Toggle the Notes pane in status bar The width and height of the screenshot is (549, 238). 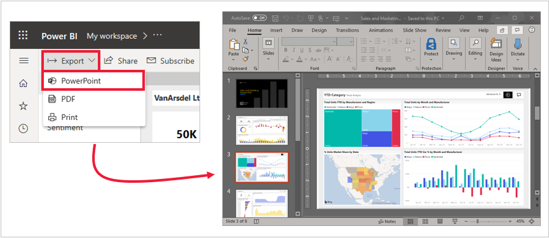pyautogui.click(x=387, y=221)
